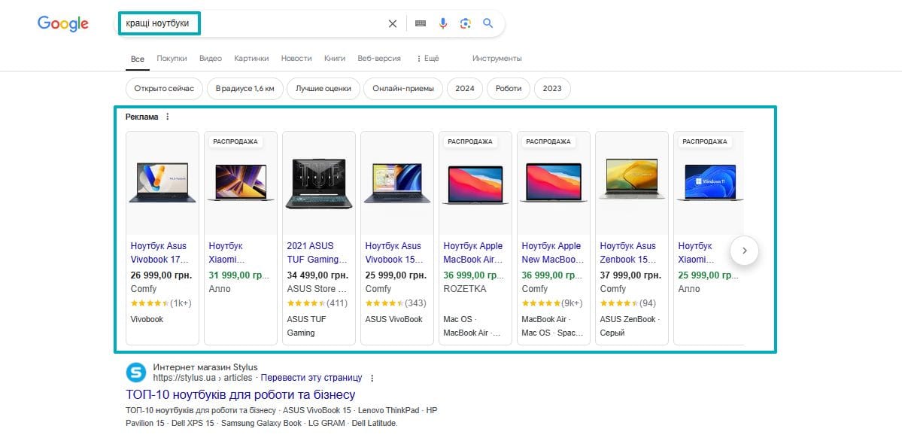The width and height of the screenshot is (902, 447).
Task: Start voice search with the microphone icon
Action: [443, 23]
